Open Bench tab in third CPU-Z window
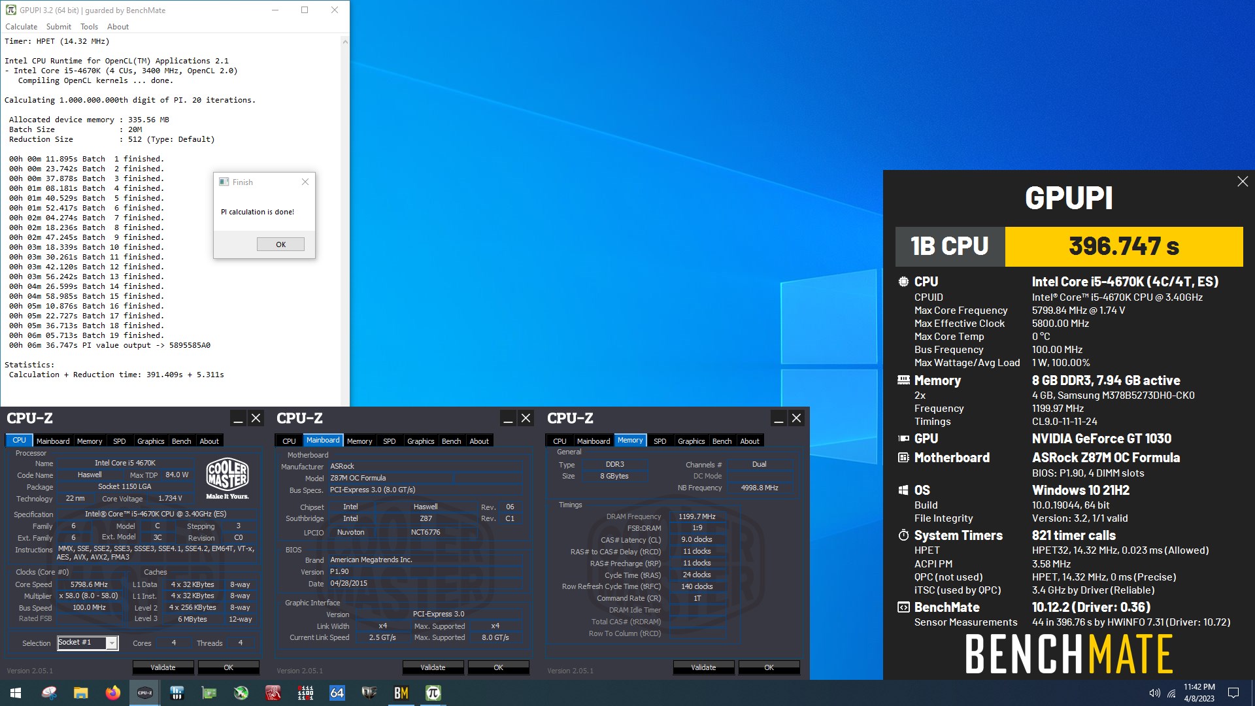Screen dimensions: 1255x706 (722, 441)
